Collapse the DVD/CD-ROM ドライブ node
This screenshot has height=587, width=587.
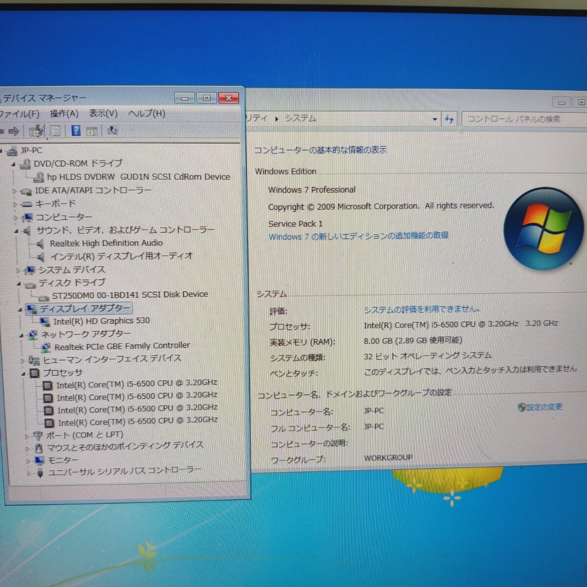click(14, 164)
